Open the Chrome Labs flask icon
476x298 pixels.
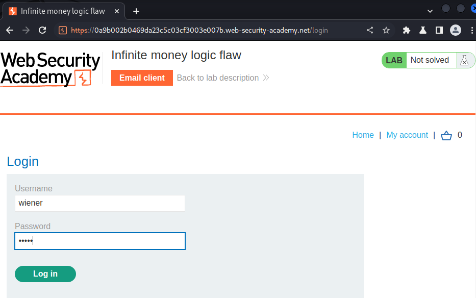pyautogui.click(x=423, y=30)
